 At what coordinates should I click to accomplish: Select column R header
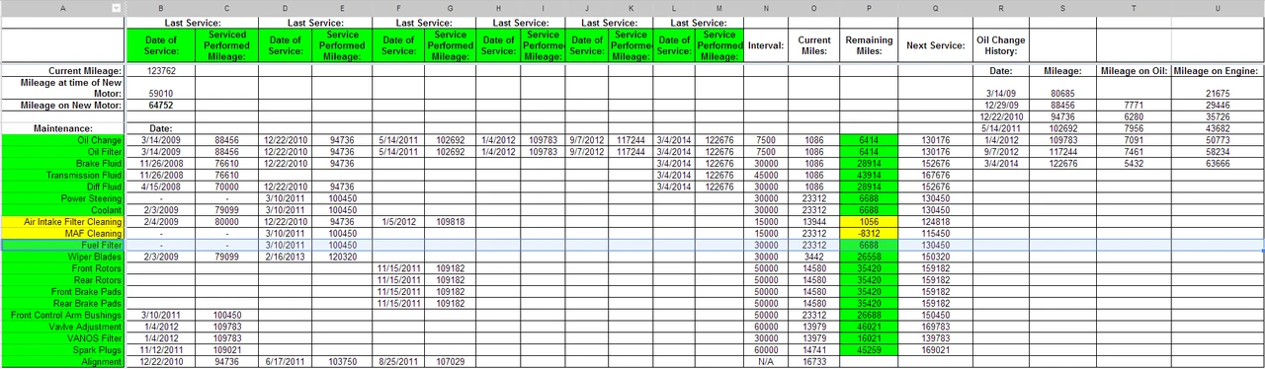1001,8
